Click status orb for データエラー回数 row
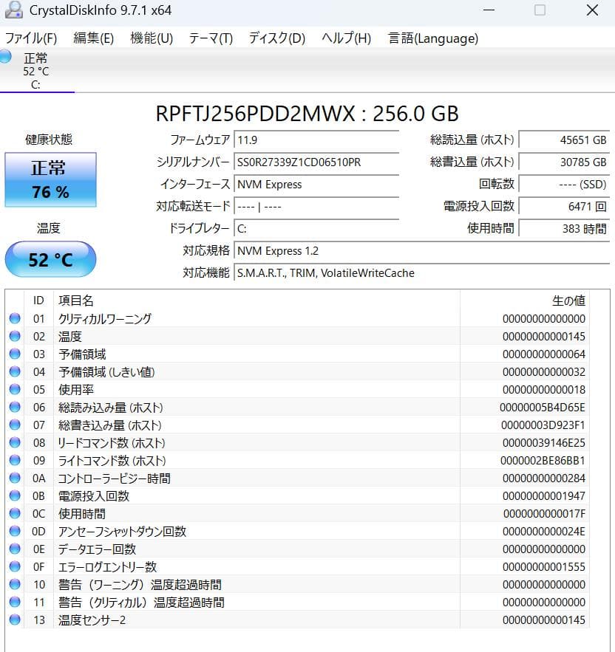Screen dimensions: 615x652 tap(15, 549)
